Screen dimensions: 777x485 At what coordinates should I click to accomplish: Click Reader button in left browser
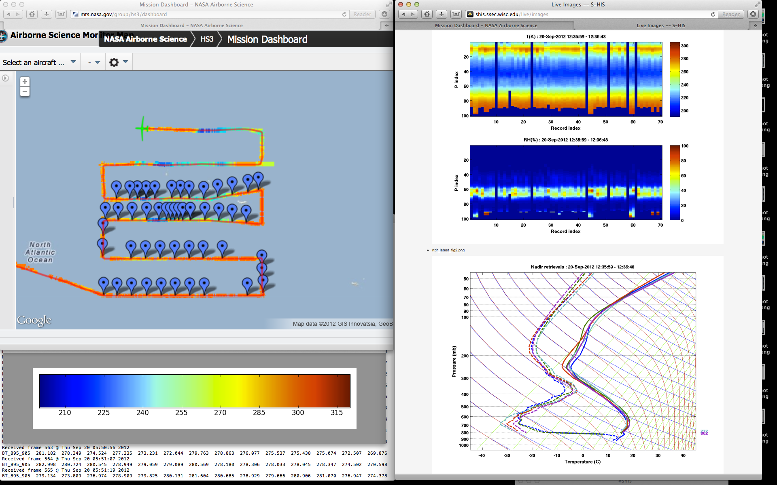(362, 14)
